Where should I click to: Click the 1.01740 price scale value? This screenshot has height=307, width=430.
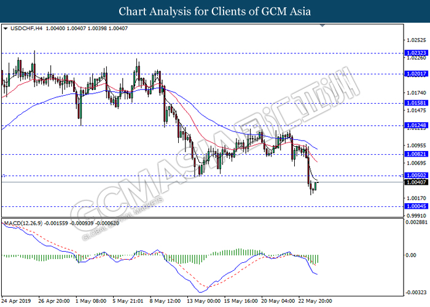416,93
